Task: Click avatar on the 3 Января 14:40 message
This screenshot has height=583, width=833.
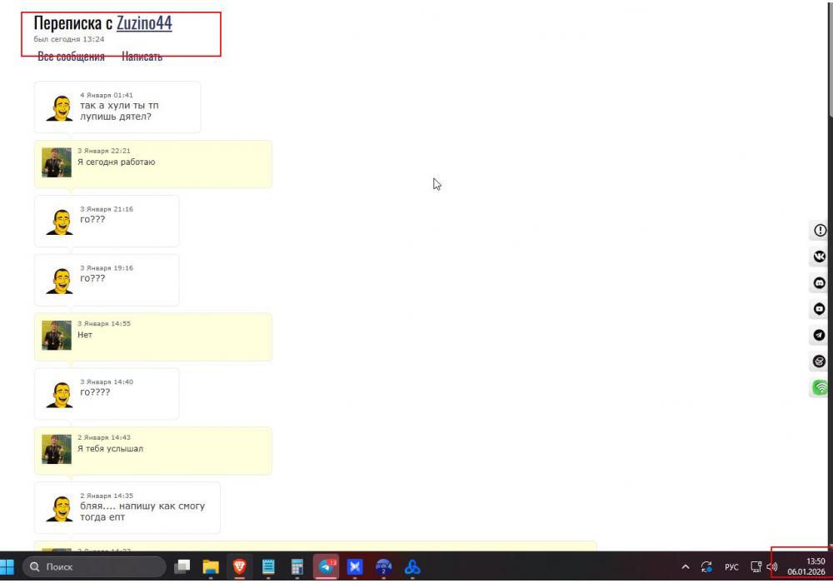Action: [60, 395]
